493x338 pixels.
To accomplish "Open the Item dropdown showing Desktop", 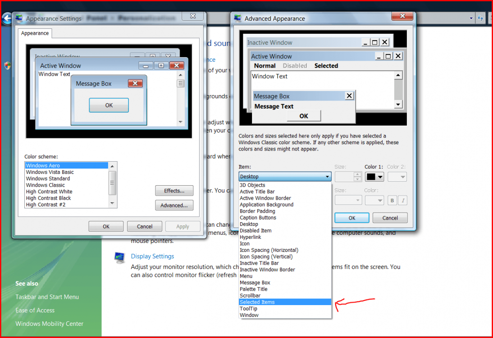I will tap(285, 176).
